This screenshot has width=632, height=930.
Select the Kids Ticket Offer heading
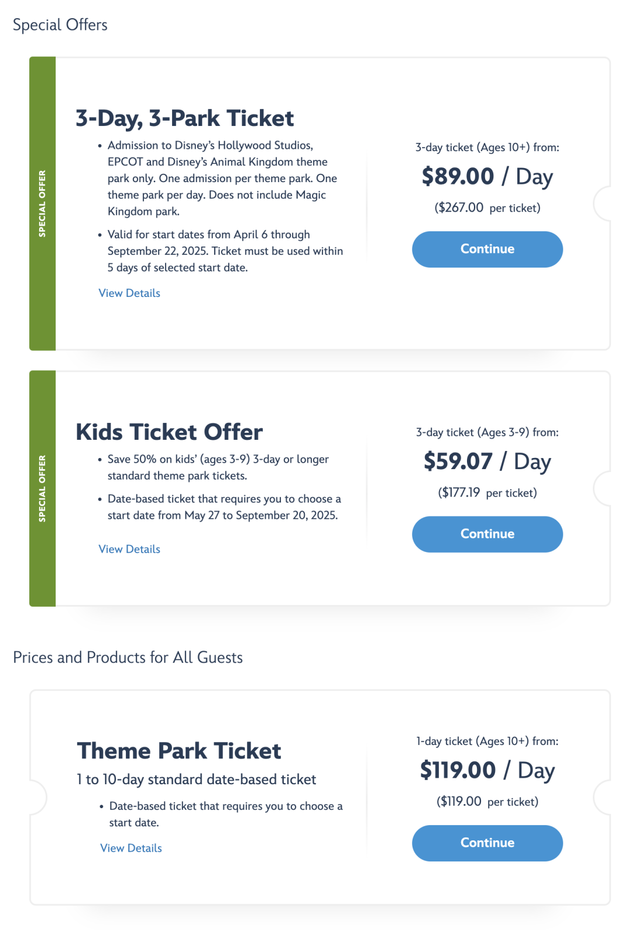[x=169, y=432]
